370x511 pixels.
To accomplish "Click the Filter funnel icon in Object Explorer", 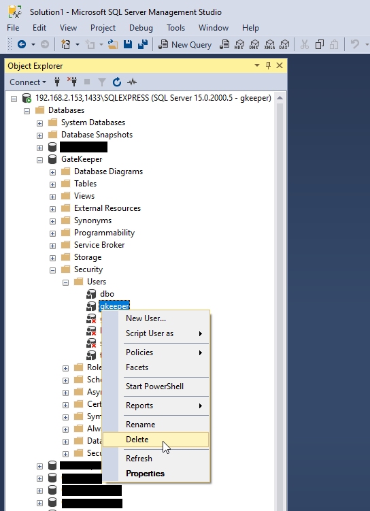I will point(102,82).
